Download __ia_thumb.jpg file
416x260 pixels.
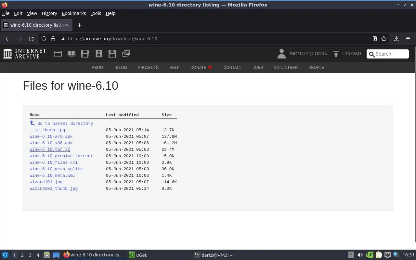coord(47,130)
